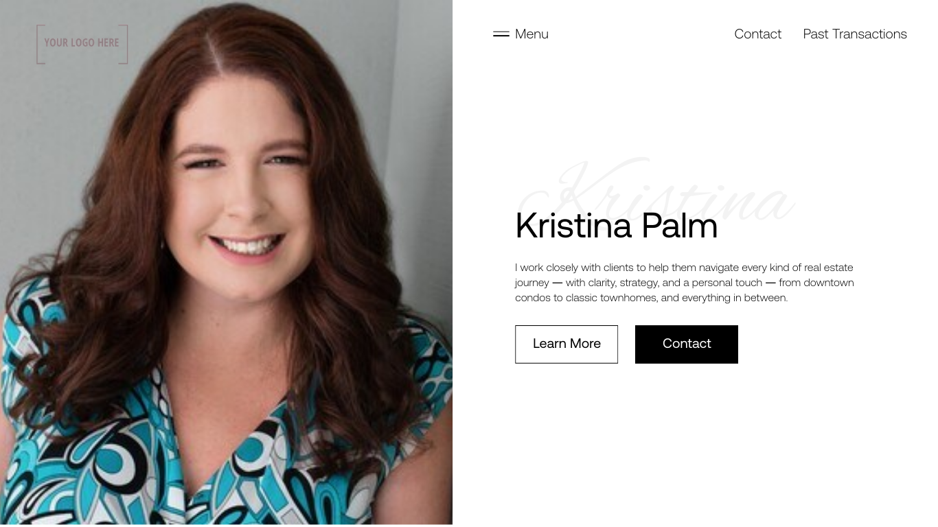Click the left bracket of the logo placeholder

coord(41,44)
